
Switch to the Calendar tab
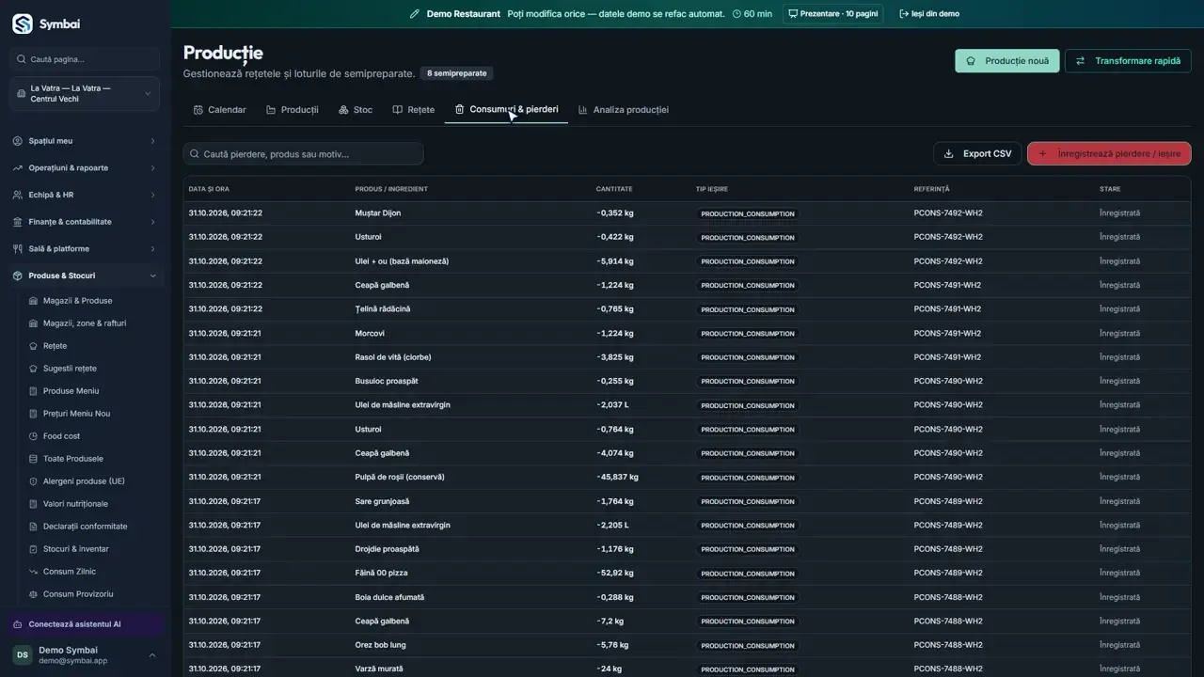tap(219, 110)
